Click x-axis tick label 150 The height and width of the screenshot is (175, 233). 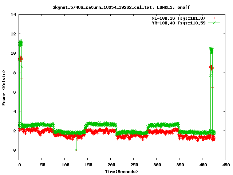click(88, 165)
